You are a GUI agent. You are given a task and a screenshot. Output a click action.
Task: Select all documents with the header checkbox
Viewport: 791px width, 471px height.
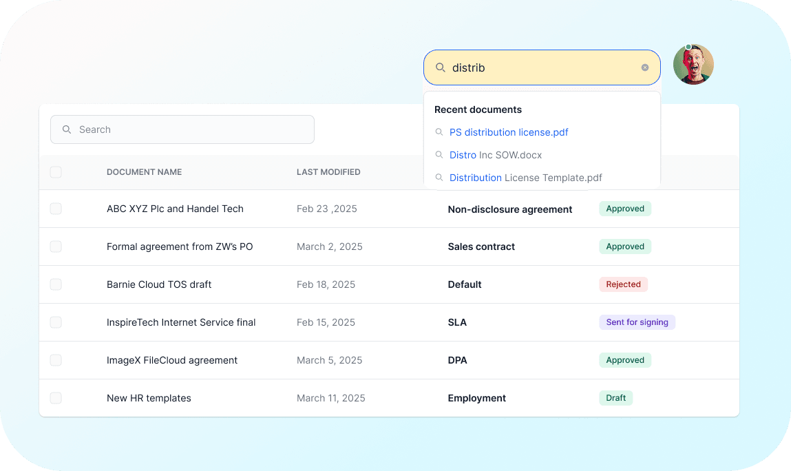point(56,172)
